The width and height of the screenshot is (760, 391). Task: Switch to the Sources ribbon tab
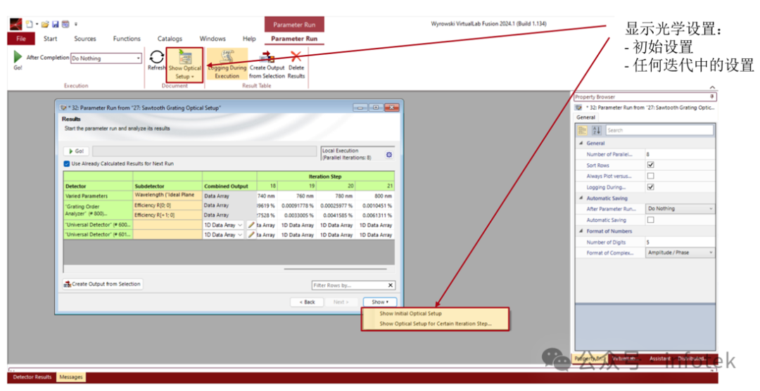tap(85, 39)
